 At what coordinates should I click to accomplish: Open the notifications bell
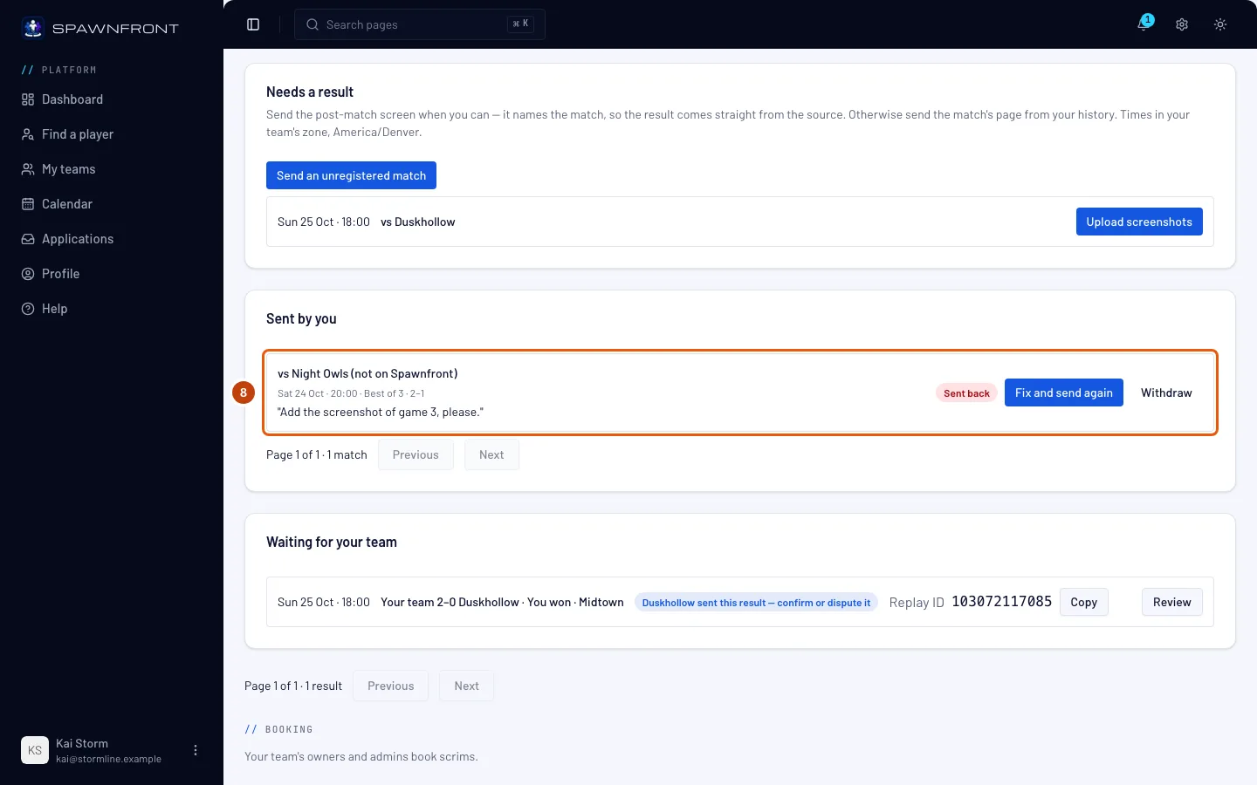tap(1144, 24)
